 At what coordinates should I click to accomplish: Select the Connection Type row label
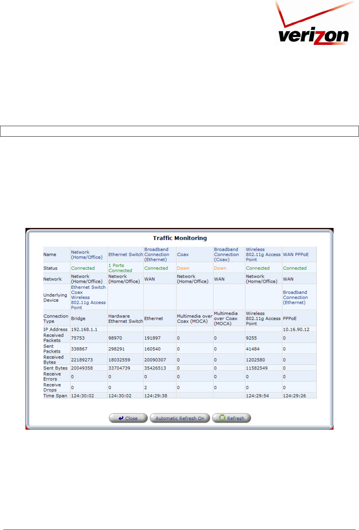tap(56, 319)
